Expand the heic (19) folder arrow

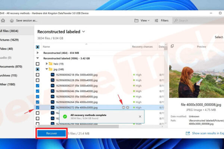tap(47, 64)
